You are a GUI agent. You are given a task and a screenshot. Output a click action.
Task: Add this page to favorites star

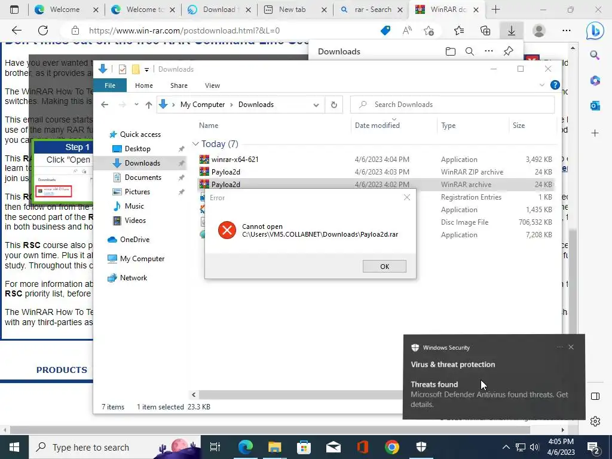(x=429, y=30)
